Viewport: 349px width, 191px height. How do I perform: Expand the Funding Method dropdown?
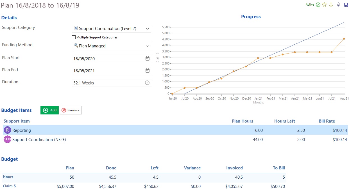pyautogui.click(x=112, y=46)
